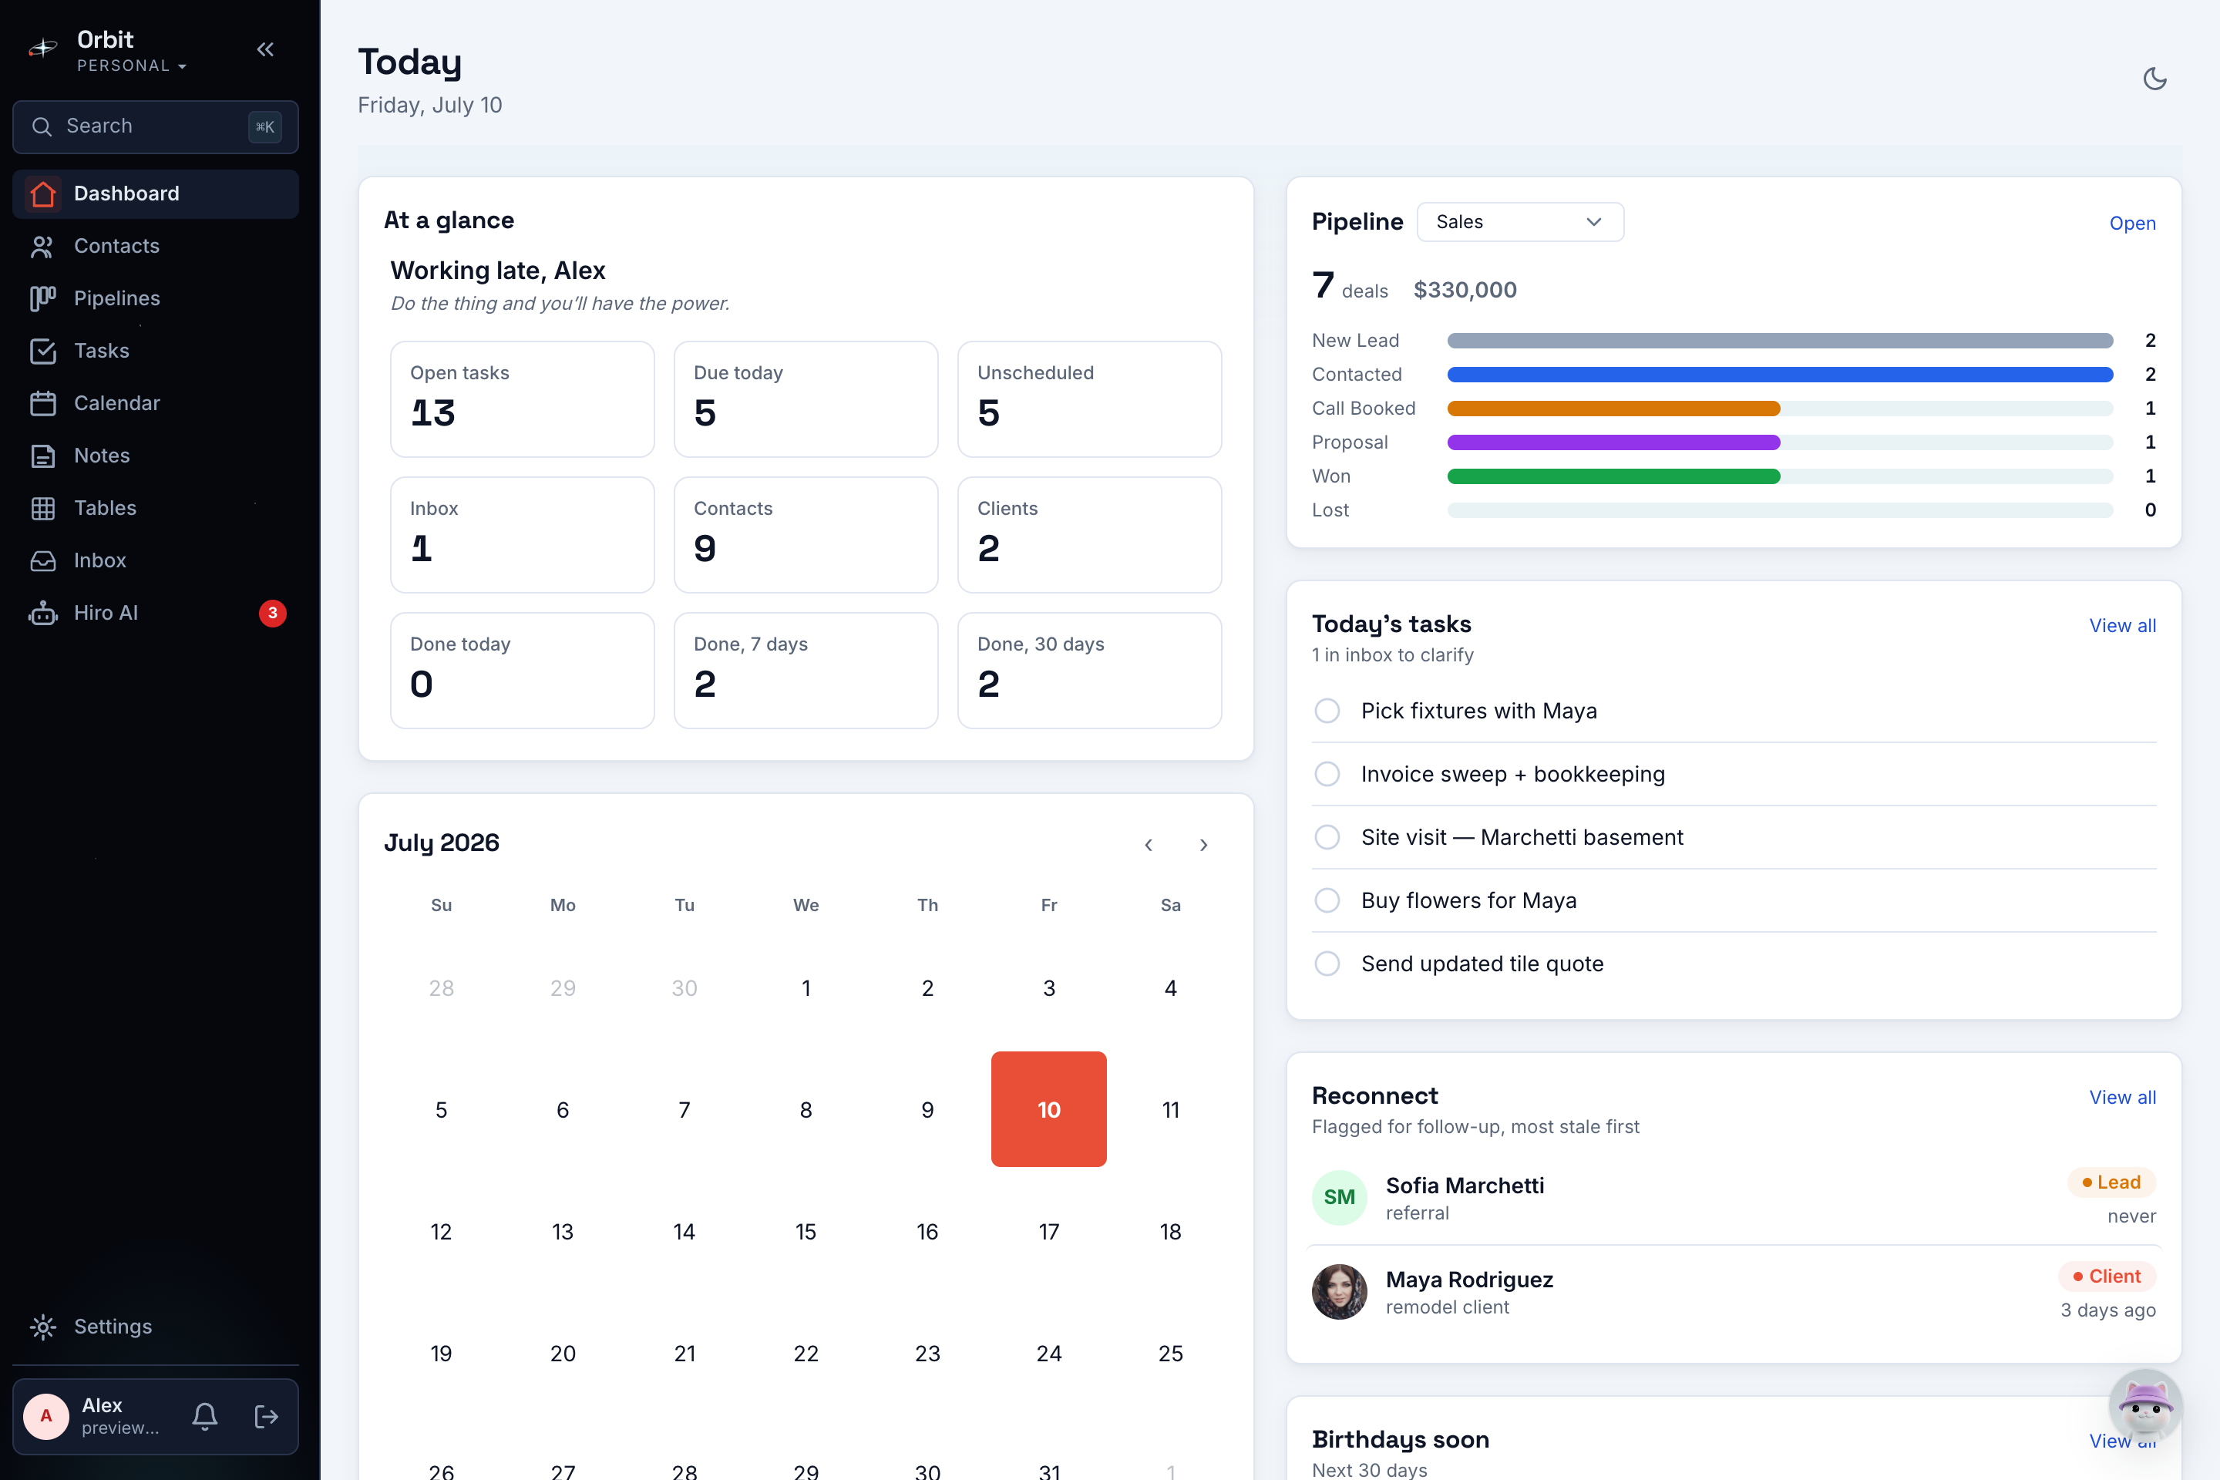The image size is (2220, 1480).
Task: Click the Inbox tray icon in sidebar
Action: point(42,560)
